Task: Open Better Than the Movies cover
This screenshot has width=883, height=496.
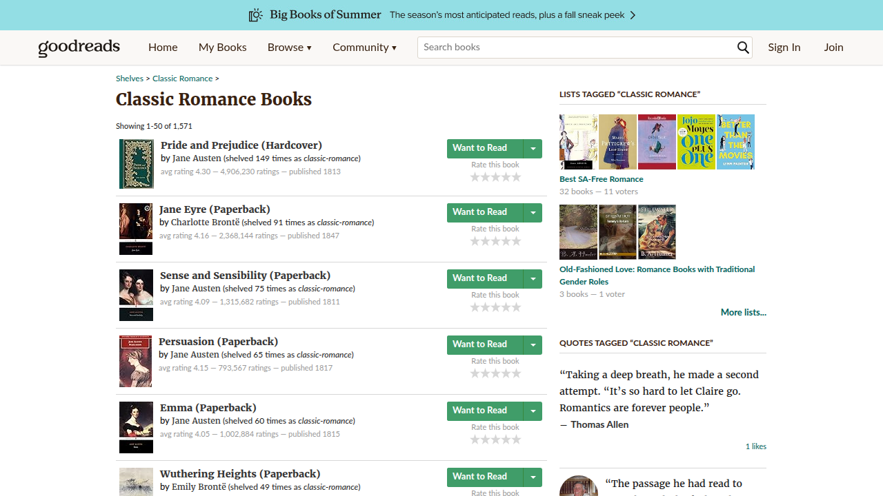Action: (735, 142)
